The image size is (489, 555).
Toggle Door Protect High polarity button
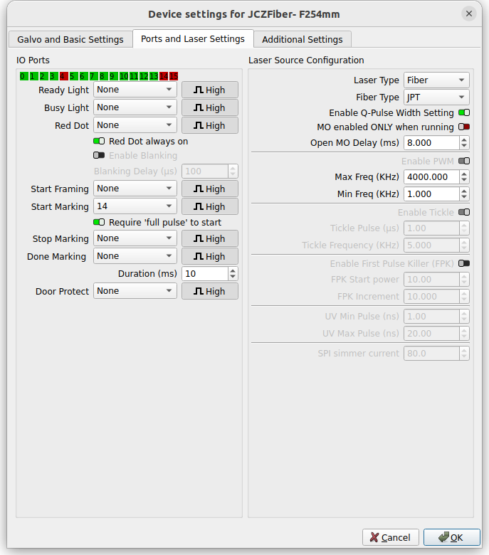[209, 291]
